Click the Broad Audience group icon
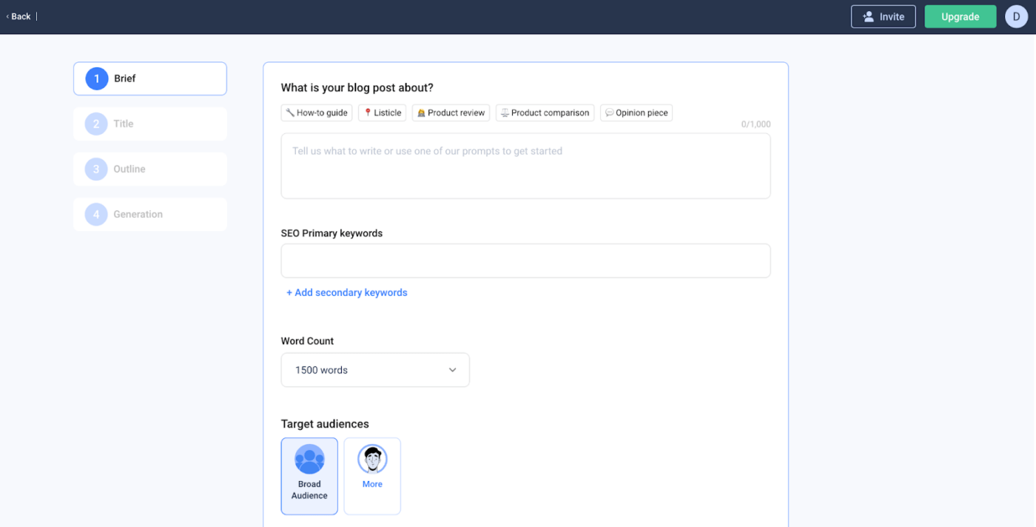Image resolution: width=1036 pixels, height=527 pixels. [x=309, y=459]
